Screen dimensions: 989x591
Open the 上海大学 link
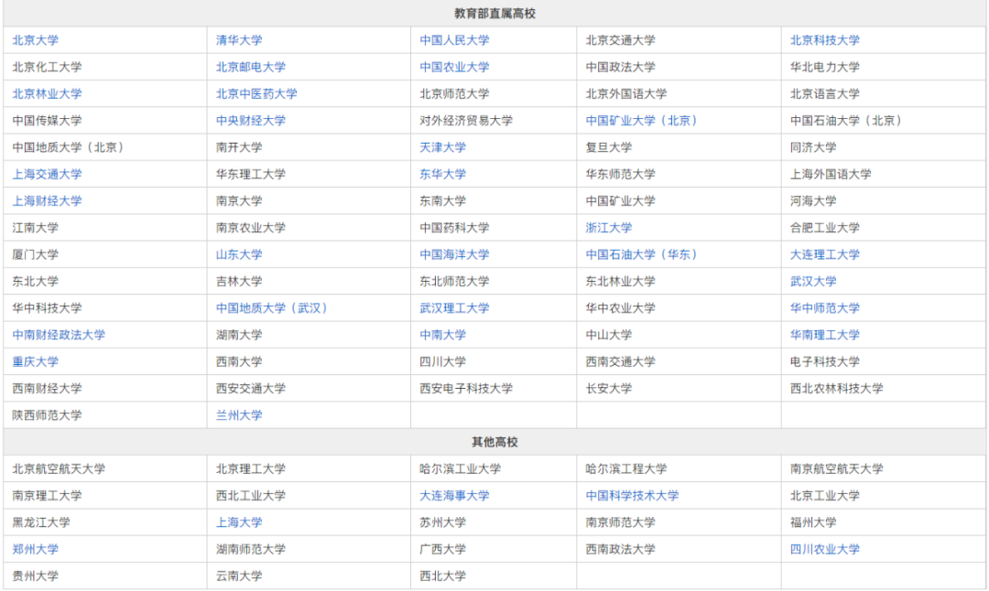click(239, 522)
